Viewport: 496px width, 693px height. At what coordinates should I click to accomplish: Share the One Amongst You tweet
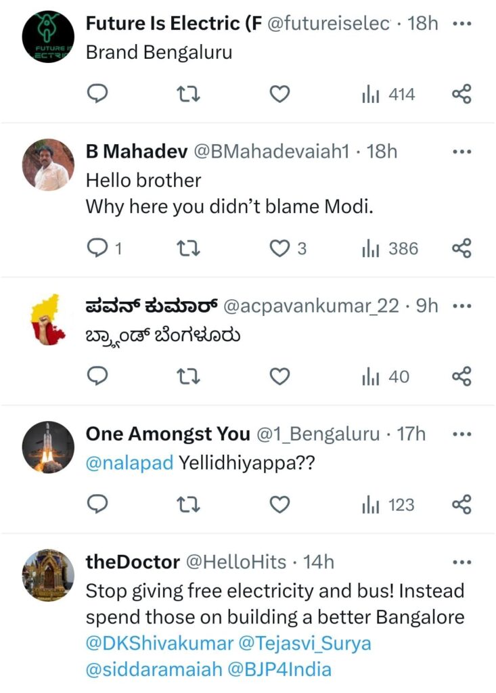click(461, 505)
